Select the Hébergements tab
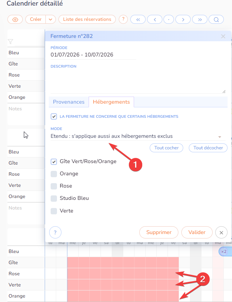The image size is (232, 302). click(111, 102)
